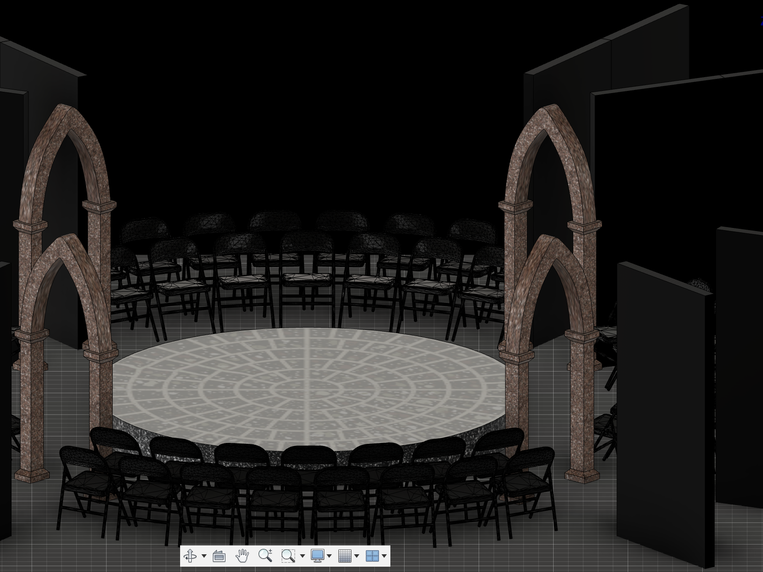Click the Viewports layout icon
This screenshot has width=763, height=572.
(372, 556)
